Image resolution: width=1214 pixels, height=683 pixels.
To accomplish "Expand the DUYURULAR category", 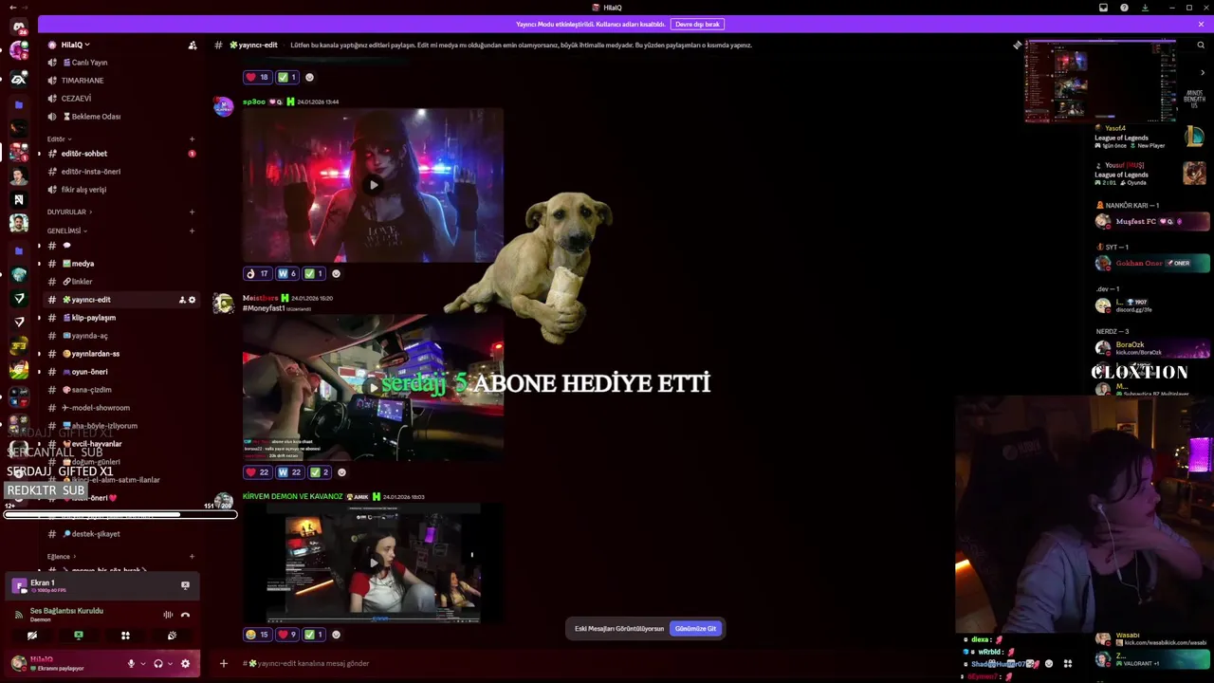I will (69, 212).
